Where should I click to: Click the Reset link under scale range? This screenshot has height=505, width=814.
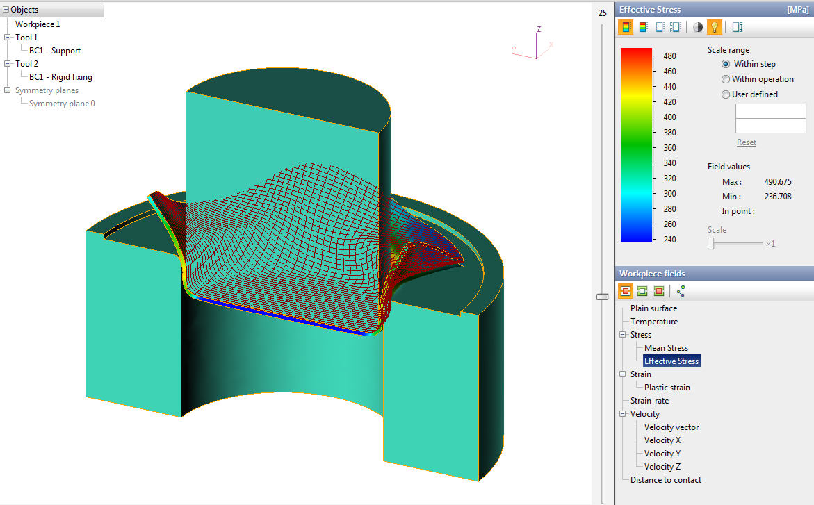click(x=746, y=142)
